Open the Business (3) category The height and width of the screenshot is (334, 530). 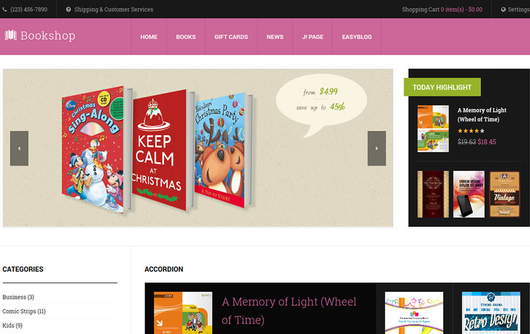18,297
